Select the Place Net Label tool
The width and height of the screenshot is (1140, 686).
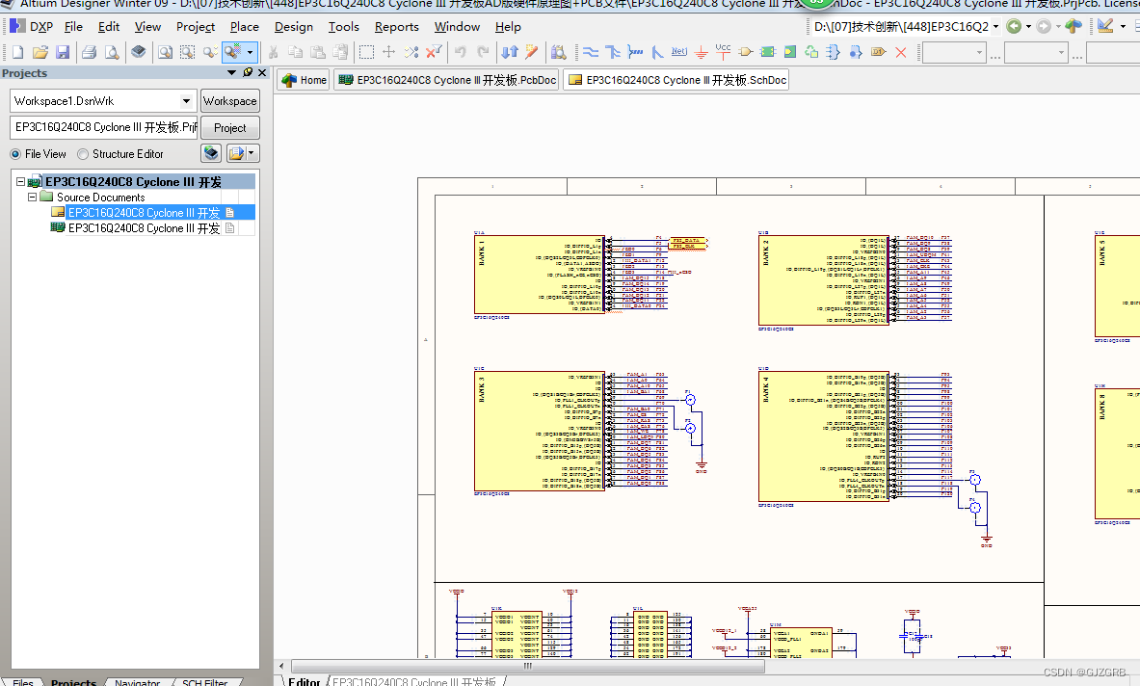(679, 52)
